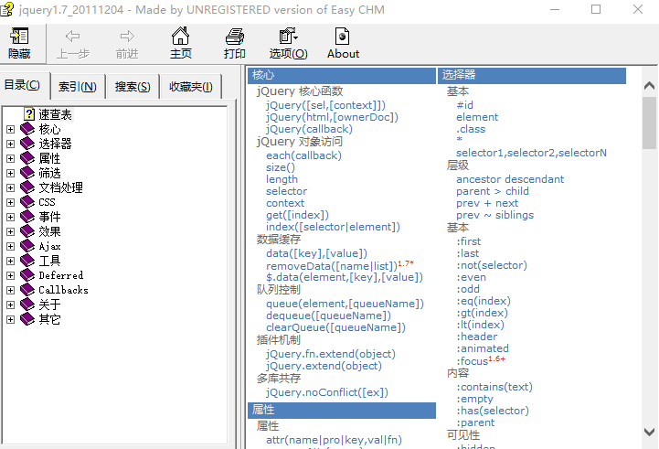
Task: Click the Print (打印) printer icon
Action: (235, 37)
